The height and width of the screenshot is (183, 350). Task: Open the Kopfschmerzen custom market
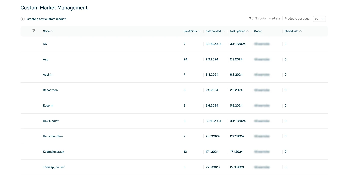(x=53, y=152)
